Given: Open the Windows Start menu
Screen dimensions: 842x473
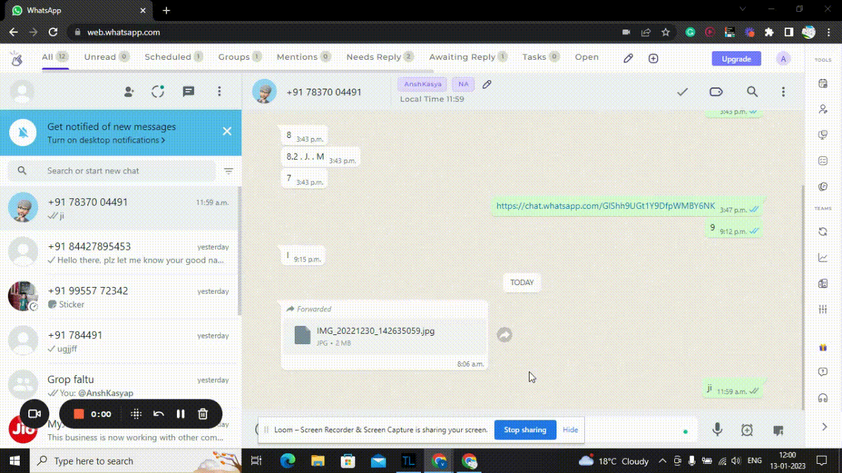Looking at the screenshot, I should pos(14,461).
